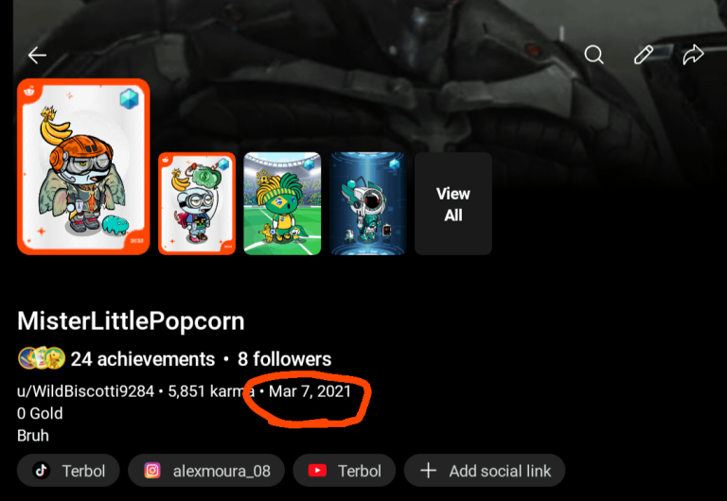Tap the Instagram icon for alexmoura_08
This screenshot has height=501, width=727.
[152, 471]
